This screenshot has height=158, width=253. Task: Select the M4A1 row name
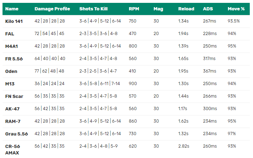point(11,46)
